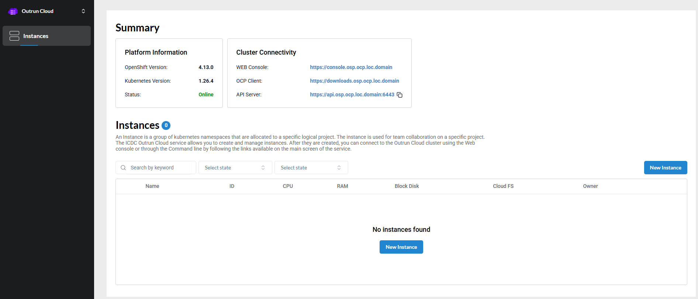Click the Block Disk column header

click(x=407, y=186)
